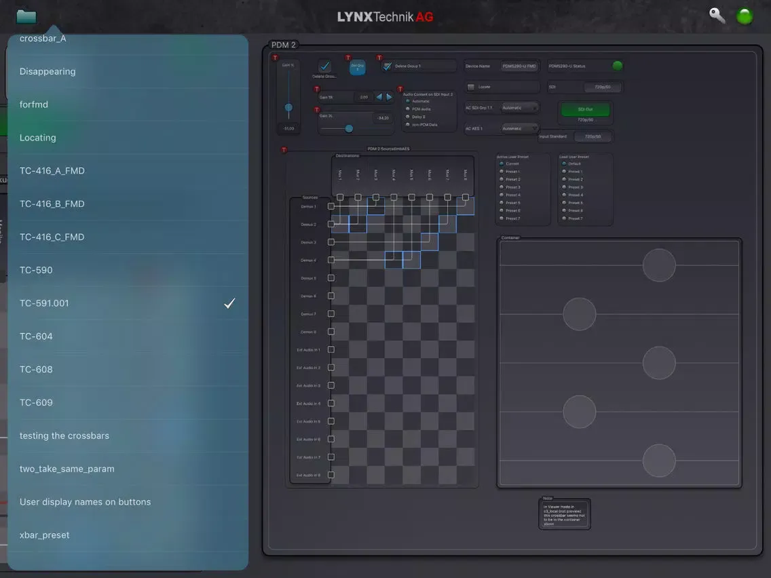This screenshot has width=771, height=578.
Task: Select non-PCM Data radio option
Action: (x=408, y=125)
